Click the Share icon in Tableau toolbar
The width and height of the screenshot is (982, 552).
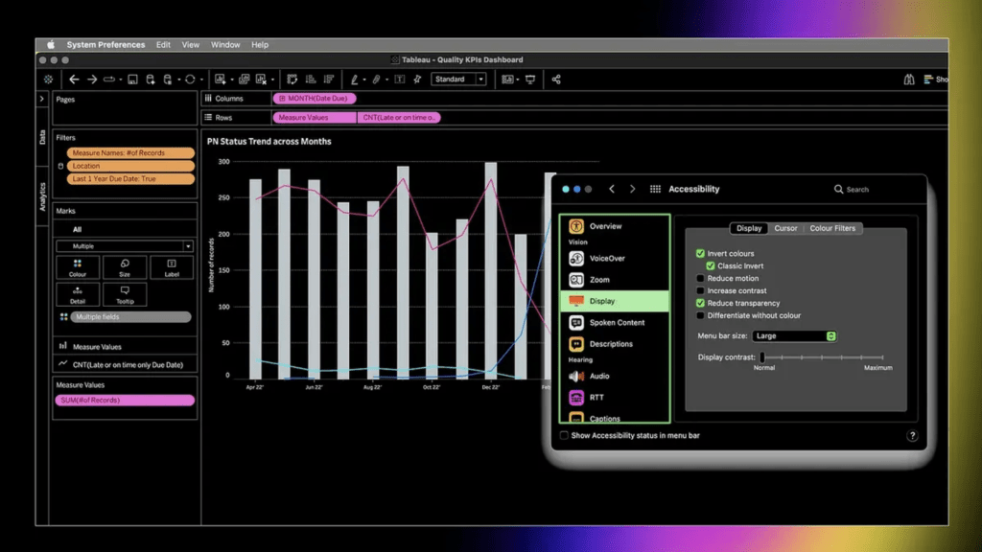click(x=556, y=80)
